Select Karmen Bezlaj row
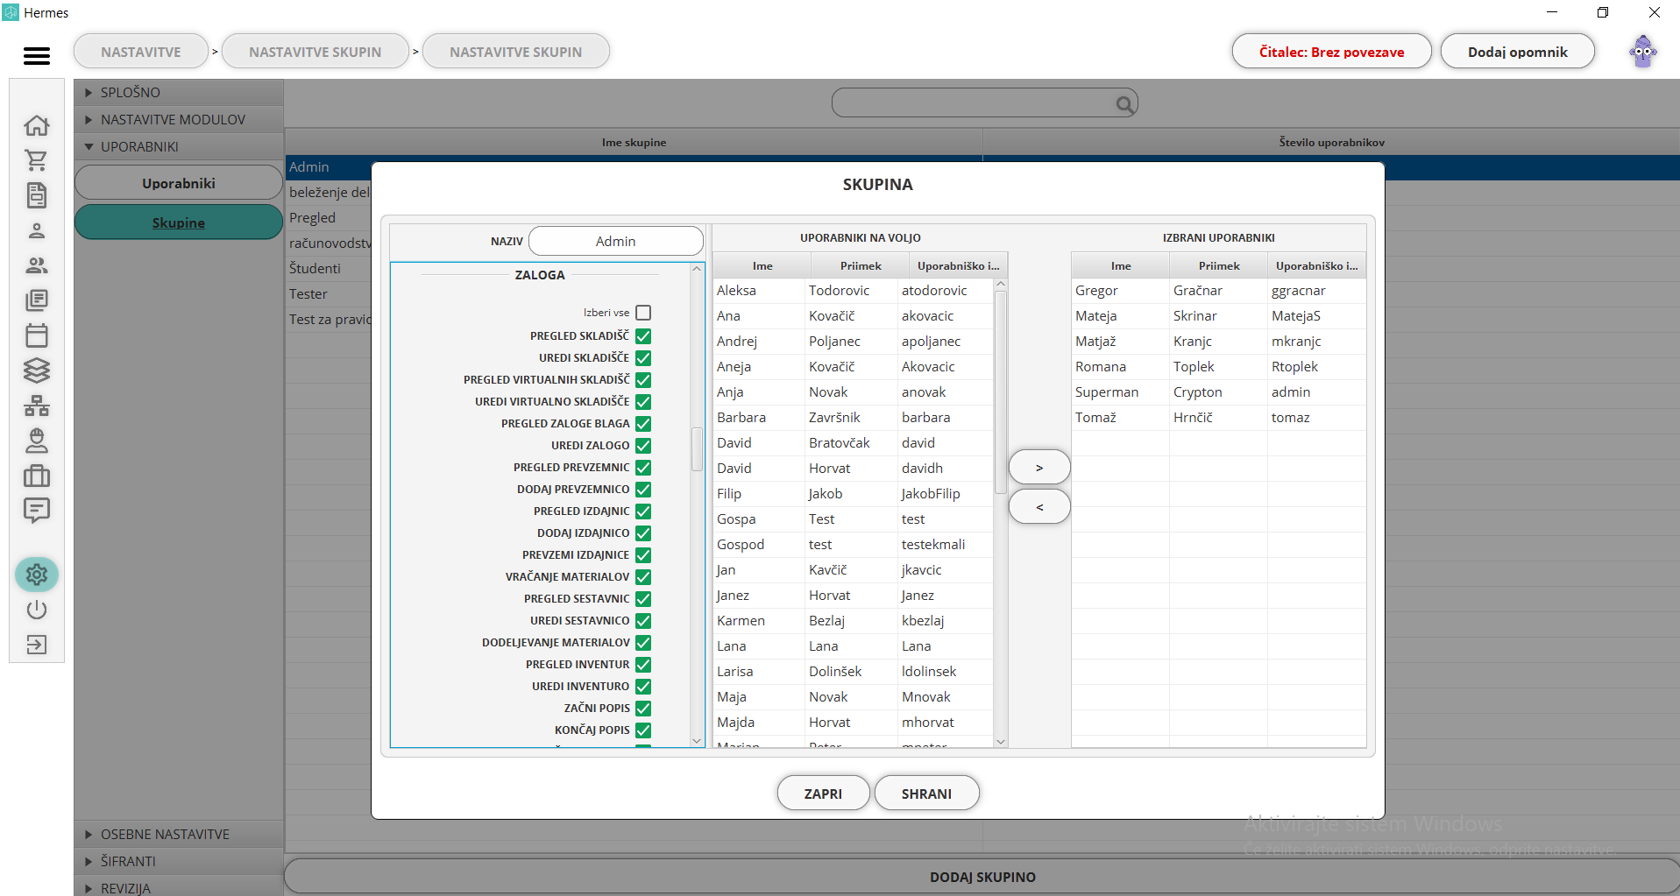The height and width of the screenshot is (896, 1680). pos(853,620)
